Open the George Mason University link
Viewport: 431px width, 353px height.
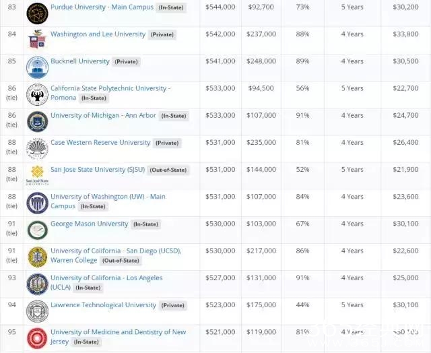coord(89,224)
